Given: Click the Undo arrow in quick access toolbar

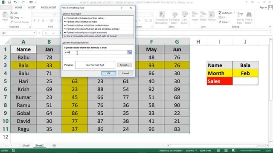Looking at the screenshot, I should pos(15,2).
